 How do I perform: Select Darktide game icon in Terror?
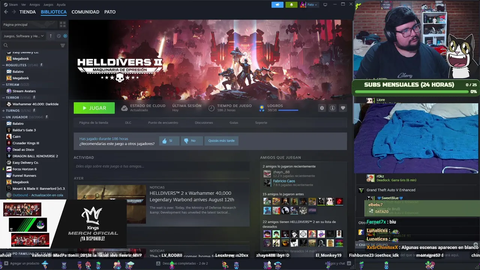coord(9,104)
